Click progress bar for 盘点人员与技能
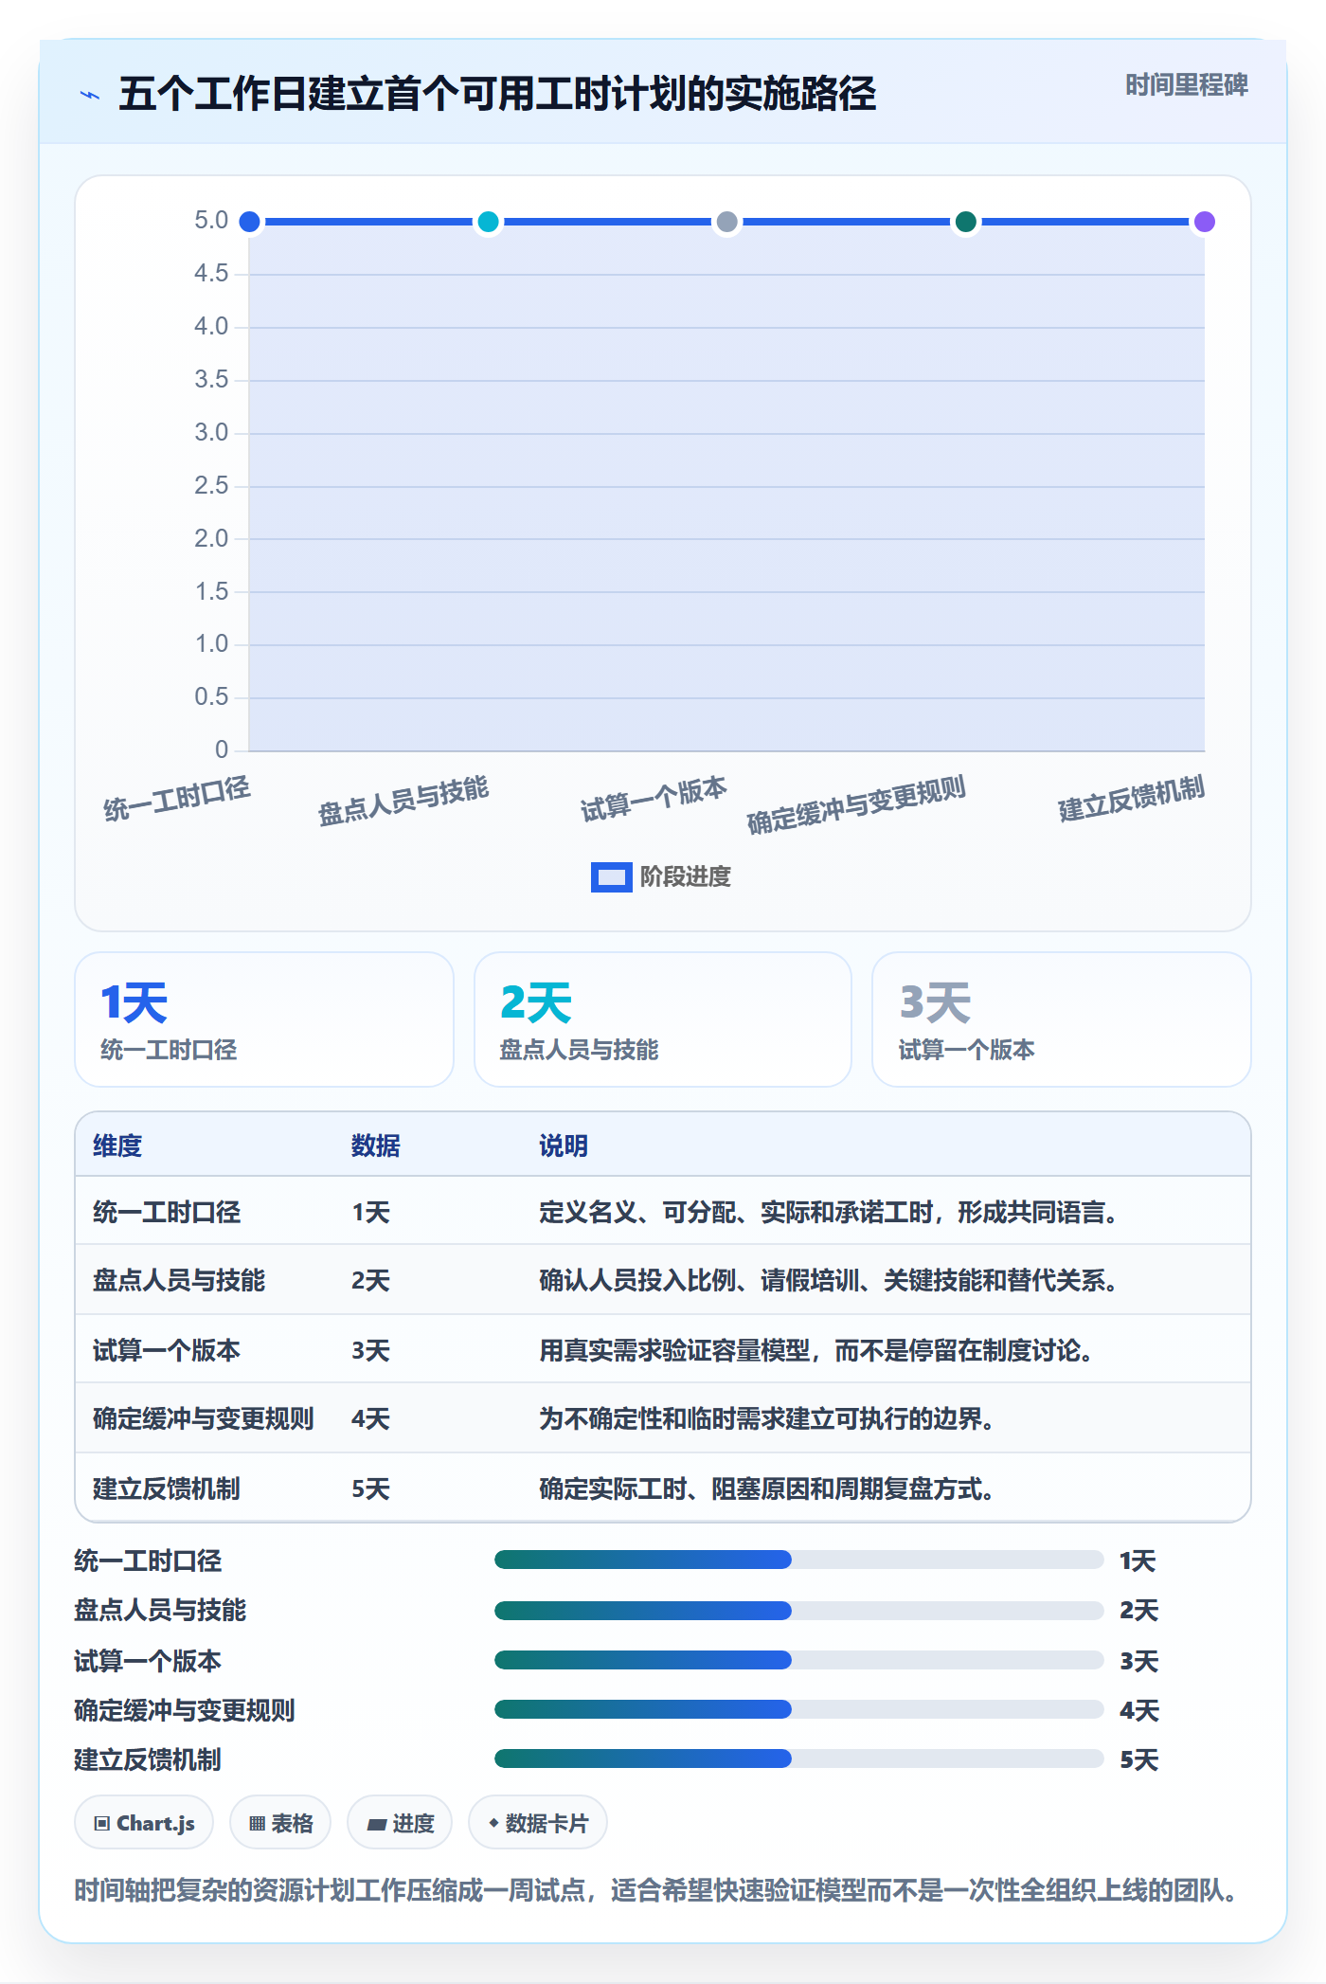This screenshot has width=1326, height=1984. click(798, 1610)
